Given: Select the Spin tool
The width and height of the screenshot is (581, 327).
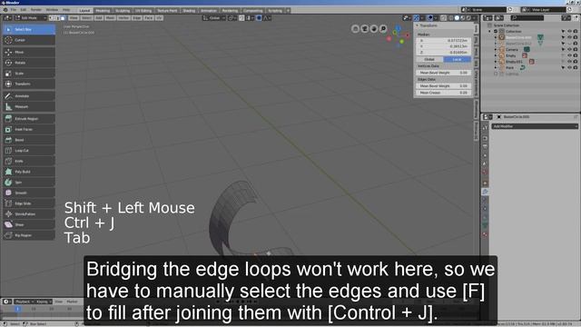Looking at the screenshot, I should pos(29,183).
